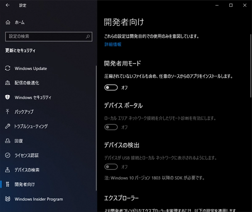Click the main pane vertical scrollbar
Viewport: 252px width, 212px height.
[251, 66]
